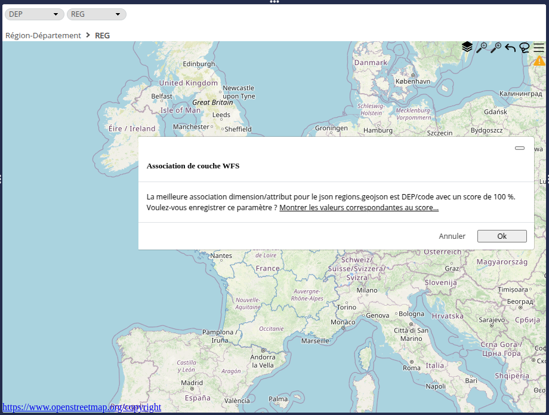Select the REG breadcrumb item
Screen dimensions: 549x415
(x=102, y=35)
